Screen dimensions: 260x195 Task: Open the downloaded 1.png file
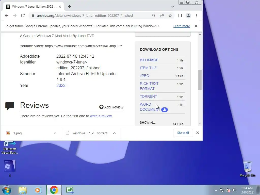(x=18, y=133)
